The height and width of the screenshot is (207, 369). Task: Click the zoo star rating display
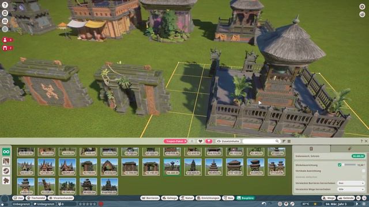point(87,204)
